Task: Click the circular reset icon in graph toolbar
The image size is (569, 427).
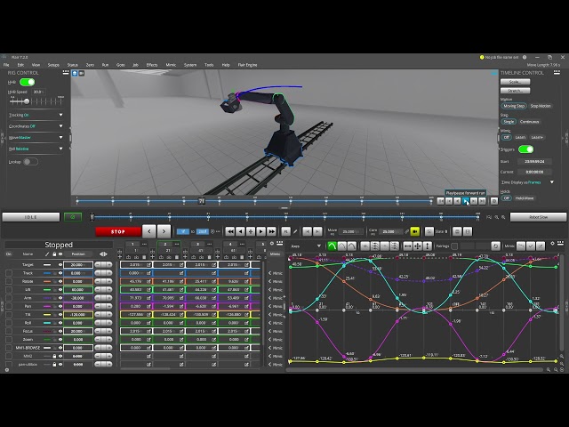Action: click(496, 246)
